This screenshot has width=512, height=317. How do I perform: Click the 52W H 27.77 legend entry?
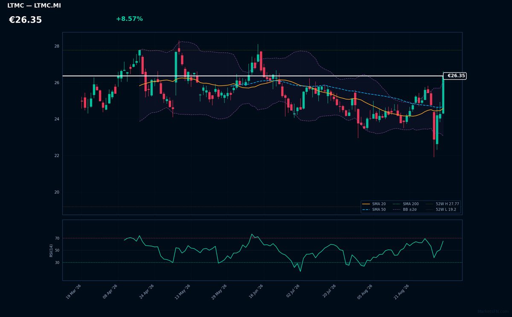click(442, 204)
